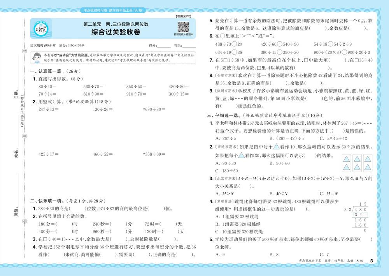
Task: Click the QR code beside the worksheet title
Action: (183, 27)
